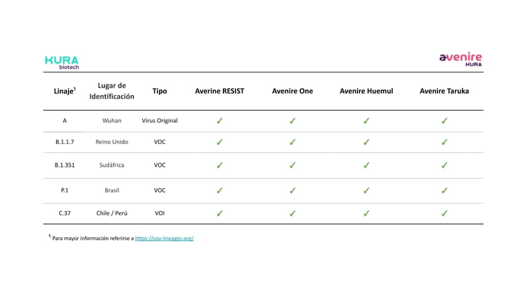523x294 pixels.
Task: Click the avenire KURA logo
Action: click(460, 59)
